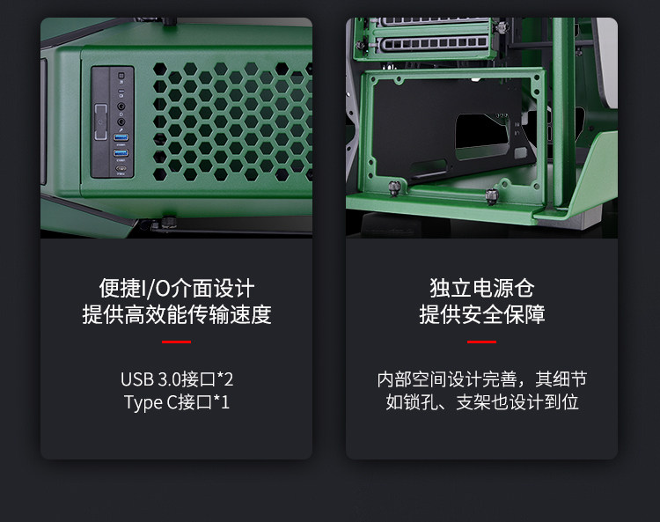Screen dimensions: 660x522
Task: Click the right thumbscrew on power supply bracket
Action: (x=492, y=196)
